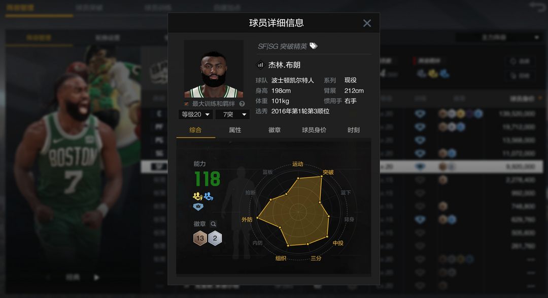Select the bronze badge numbered 13
Viewport: 548px width, 298px height.
200,238
